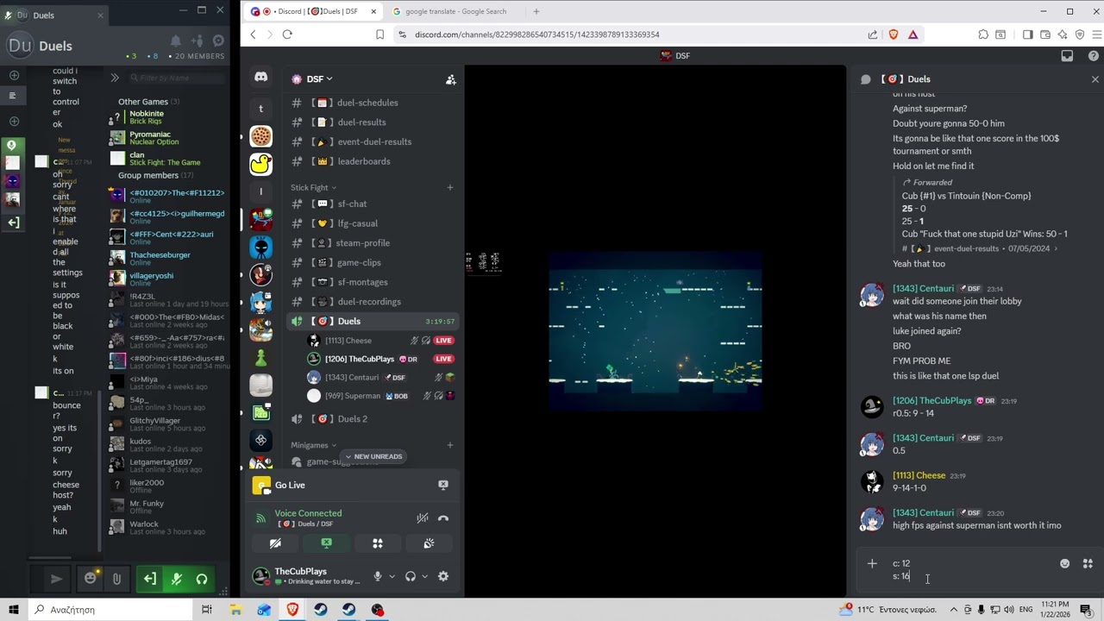Image resolution: width=1104 pixels, height=621 pixels.
Task: Open Windows Start menu
Action: click(x=15, y=610)
